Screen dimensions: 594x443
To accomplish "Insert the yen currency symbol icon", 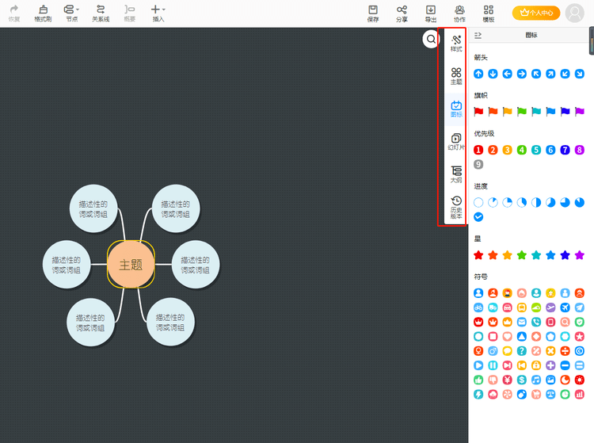I will coord(507,380).
